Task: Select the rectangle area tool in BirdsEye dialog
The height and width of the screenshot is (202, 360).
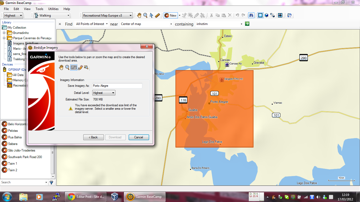Action: tap(74, 68)
